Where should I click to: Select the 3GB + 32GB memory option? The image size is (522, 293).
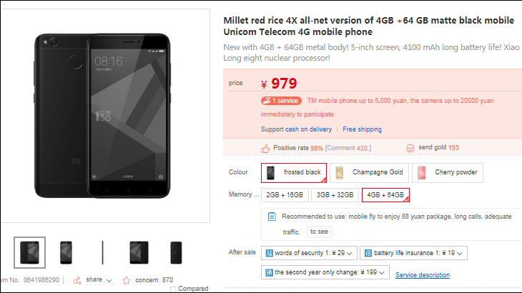335,195
